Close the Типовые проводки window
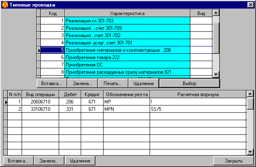 pyautogui.click(x=250, y=4)
